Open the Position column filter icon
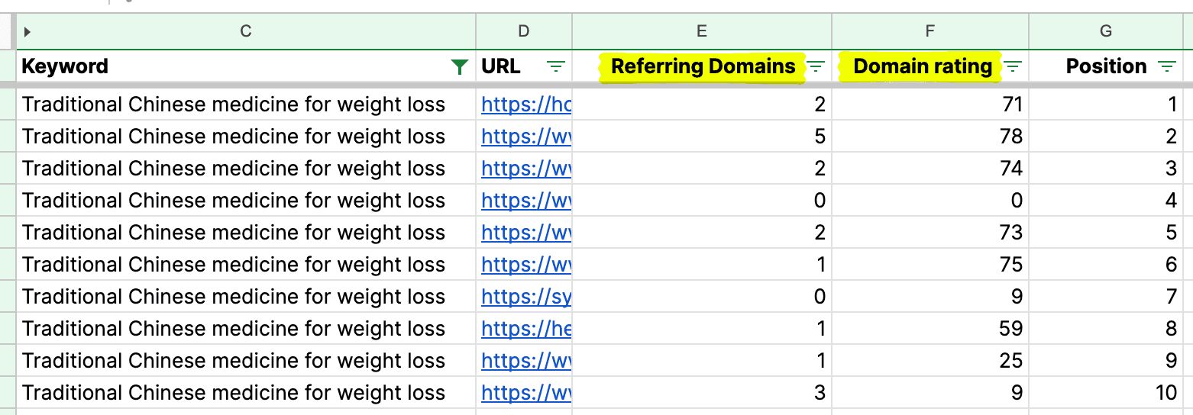This screenshot has height=415, width=1193. click(x=1167, y=67)
